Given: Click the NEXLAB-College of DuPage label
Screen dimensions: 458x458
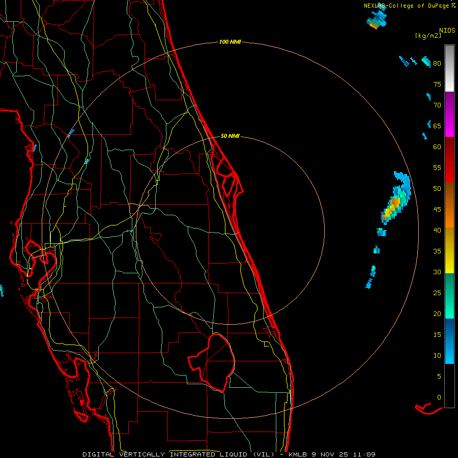Looking at the screenshot, I should click(x=407, y=6).
